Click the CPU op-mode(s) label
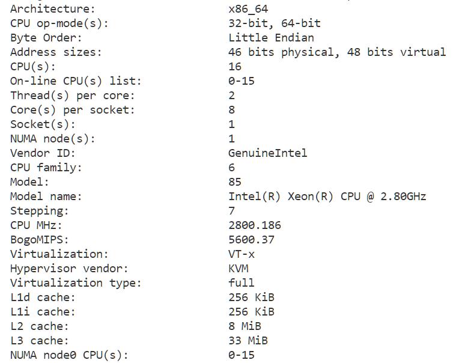 point(59,23)
